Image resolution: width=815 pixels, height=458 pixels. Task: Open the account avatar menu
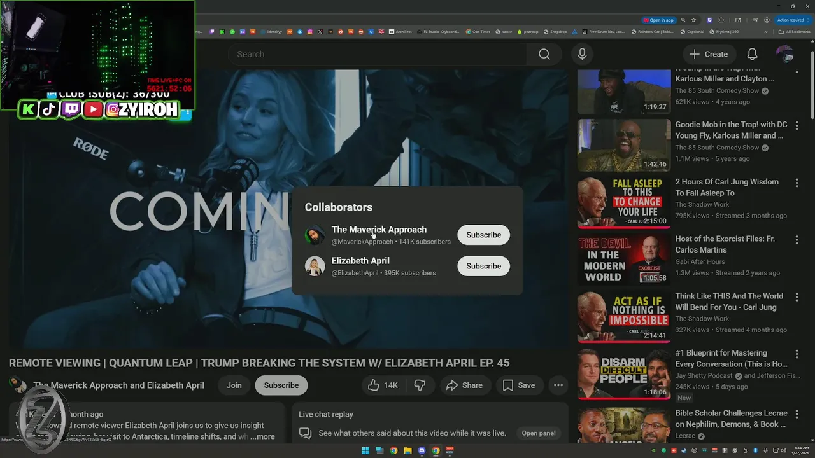point(784,54)
